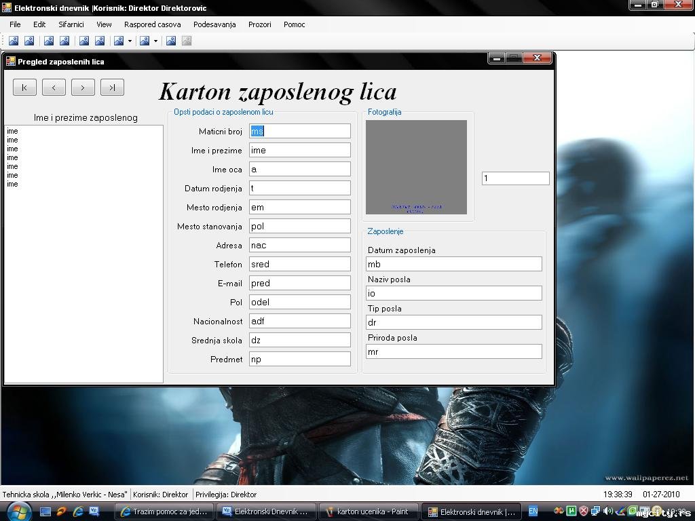The height and width of the screenshot is (521, 695).
Task: Open the Podesavanja menu
Action: click(x=214, y=24)
